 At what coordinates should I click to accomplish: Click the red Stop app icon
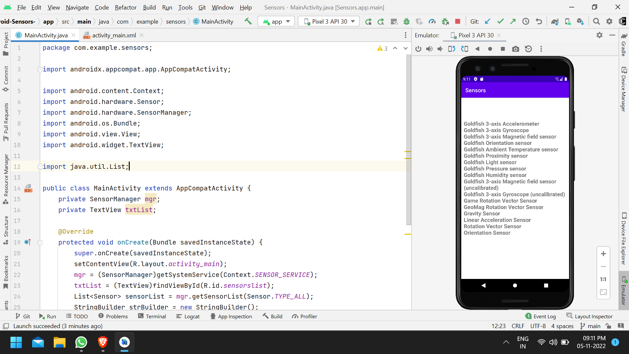pyautogui.click(x=458, y=21)
